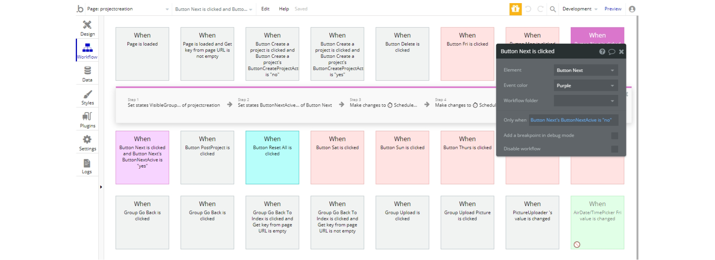Select AirDate/TimePicker Fri value changed event
The image size is (715, 260).
pos(597,223)
